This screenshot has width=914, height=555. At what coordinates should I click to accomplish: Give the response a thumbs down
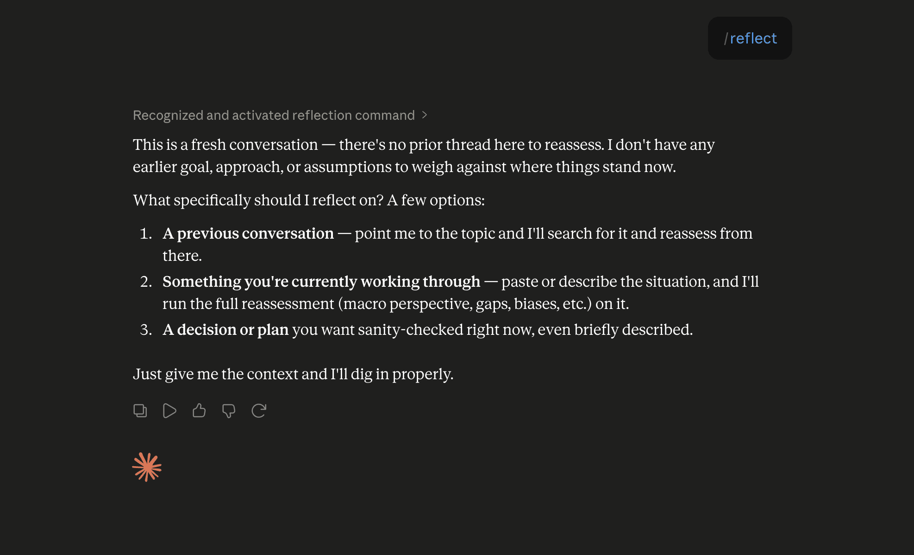pos(229,411)
